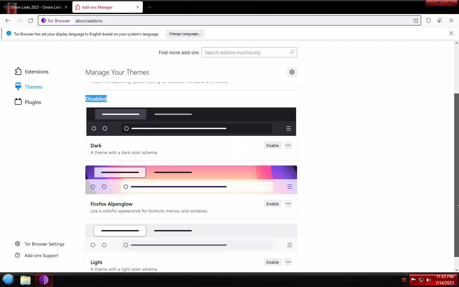Click the scrollbar down arrow
The height and width of the screenshot is (287, 459).
pos(456,270)
